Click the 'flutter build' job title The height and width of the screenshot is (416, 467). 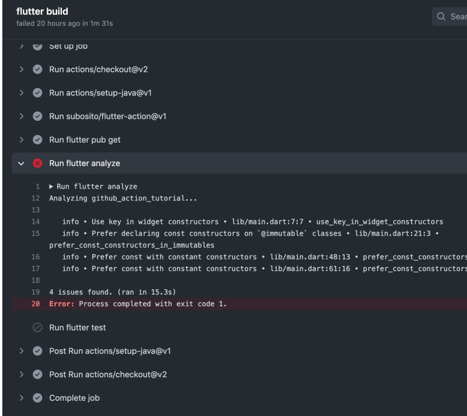click(42, 11)
